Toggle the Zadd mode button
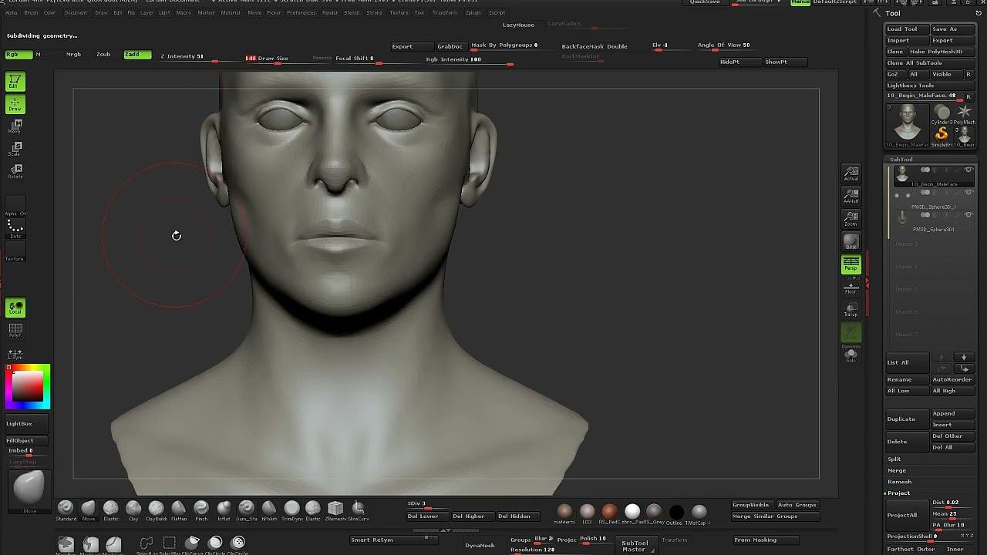This screenshot has height=555, width=987. pyautogui.click(x=136, y=55)
